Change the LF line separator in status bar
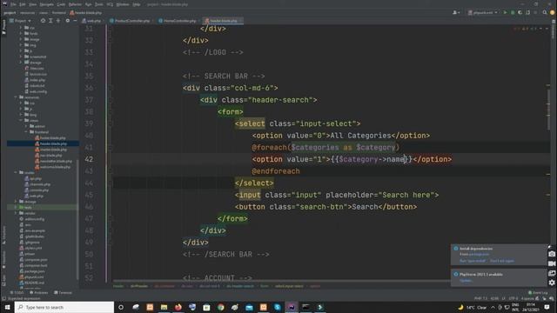This screenshot has height=313, width=557. click(503, 298)
